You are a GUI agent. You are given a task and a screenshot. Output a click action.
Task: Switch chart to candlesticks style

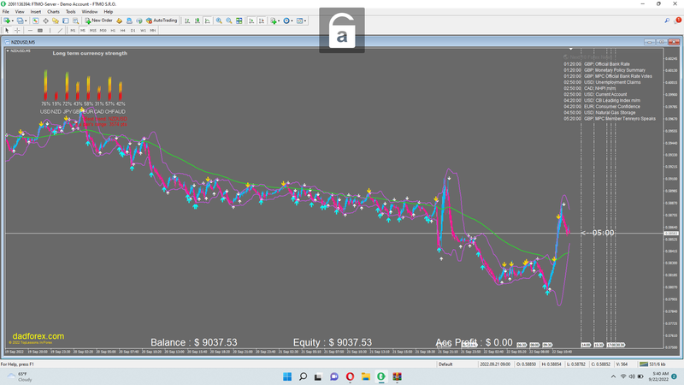[x=198, y=21]
